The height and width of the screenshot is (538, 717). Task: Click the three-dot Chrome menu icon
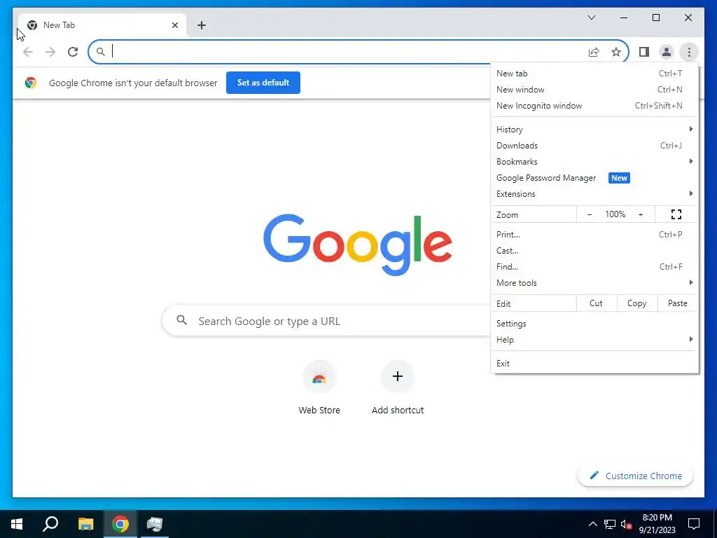[689, 52]
